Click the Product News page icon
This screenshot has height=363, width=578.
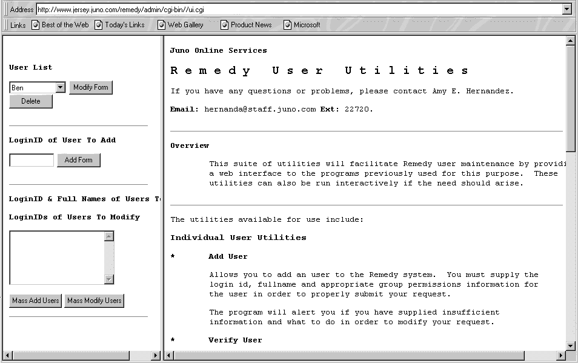click(224, 25)
